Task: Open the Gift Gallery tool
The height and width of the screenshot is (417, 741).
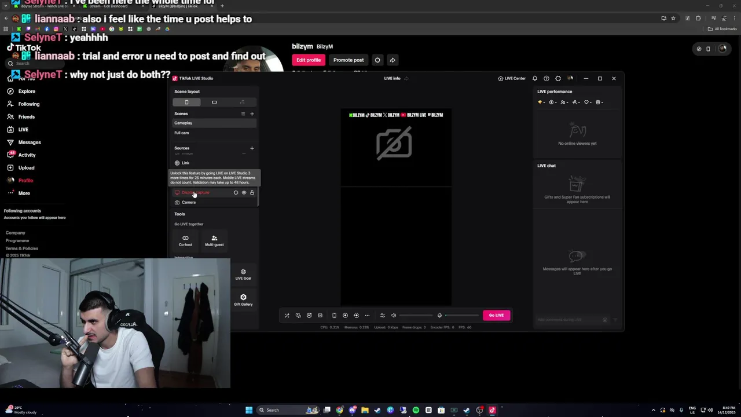Action: pyautogui.click(x=243, y=300)
